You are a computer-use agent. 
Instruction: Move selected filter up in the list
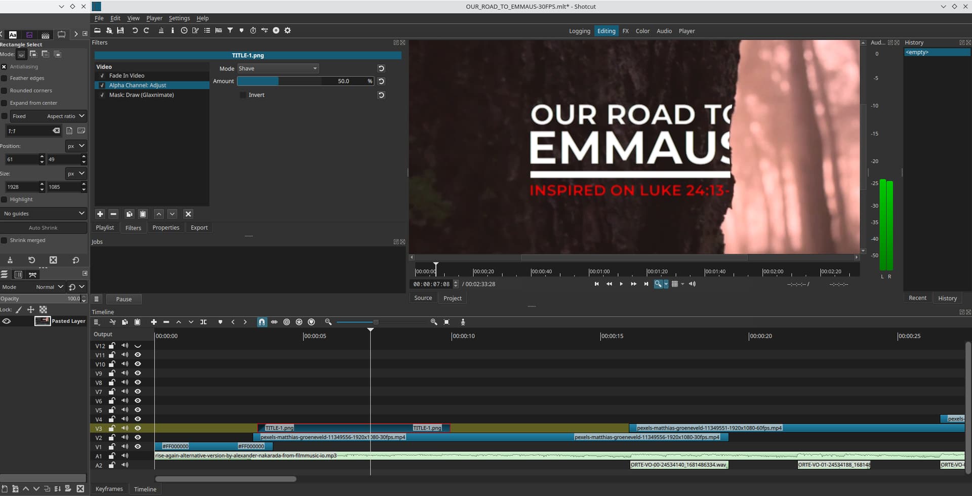click(x=159, y=214)
